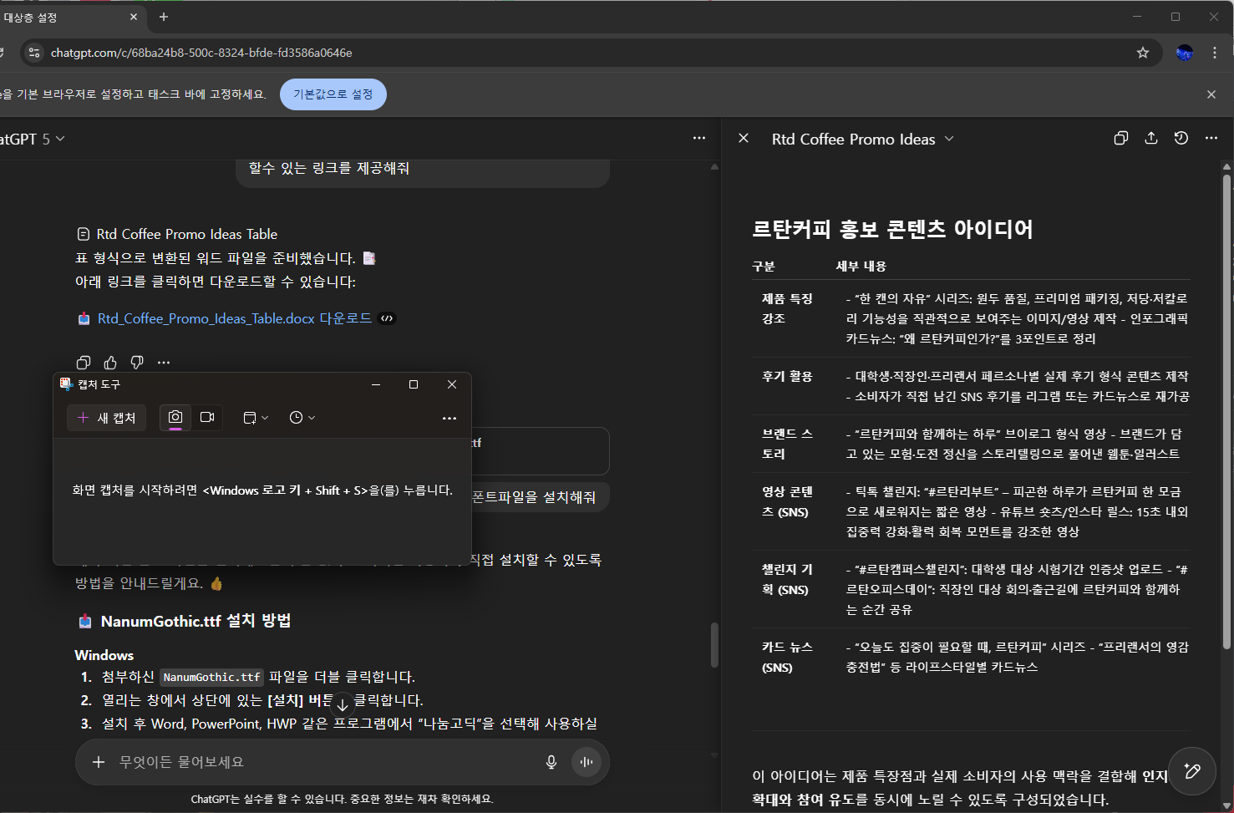Click the chat pane scrollbar thumb
Viewport: 1234px width, 813px height.
[714, 645]
